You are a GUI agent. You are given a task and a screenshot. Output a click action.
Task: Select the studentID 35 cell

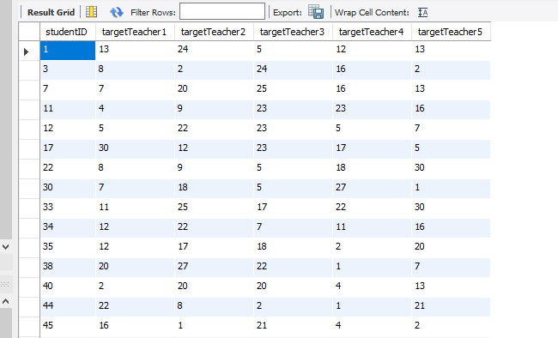68,247
